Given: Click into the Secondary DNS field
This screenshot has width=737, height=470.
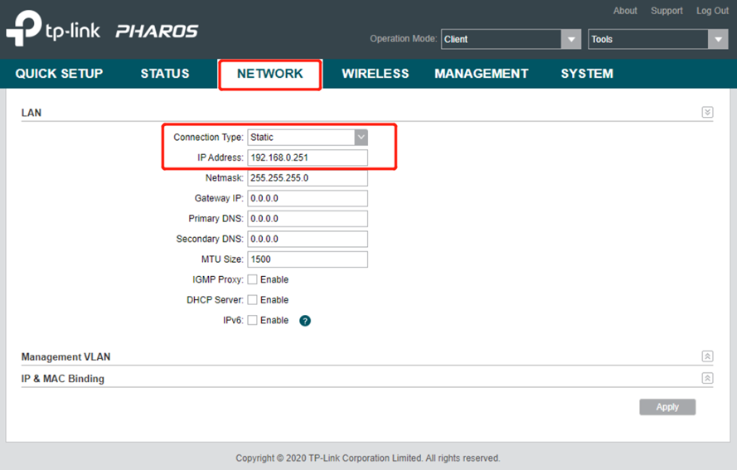Looking at the screenshot, I should click(x=308, y=239).
